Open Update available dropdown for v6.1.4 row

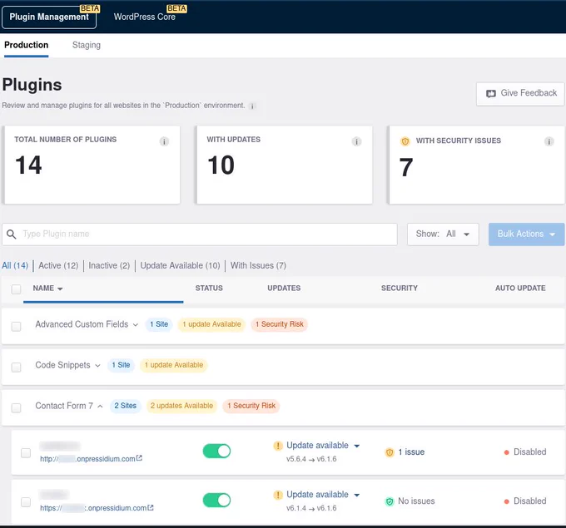(x=356, y=496)
